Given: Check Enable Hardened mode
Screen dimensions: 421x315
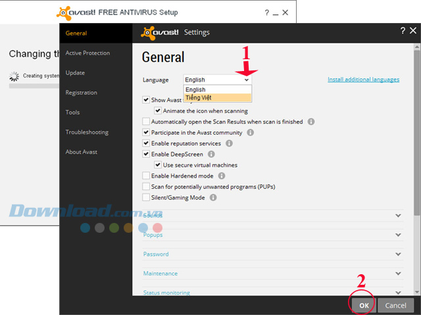Looking at the screenshot, I should tap(146, 176).
